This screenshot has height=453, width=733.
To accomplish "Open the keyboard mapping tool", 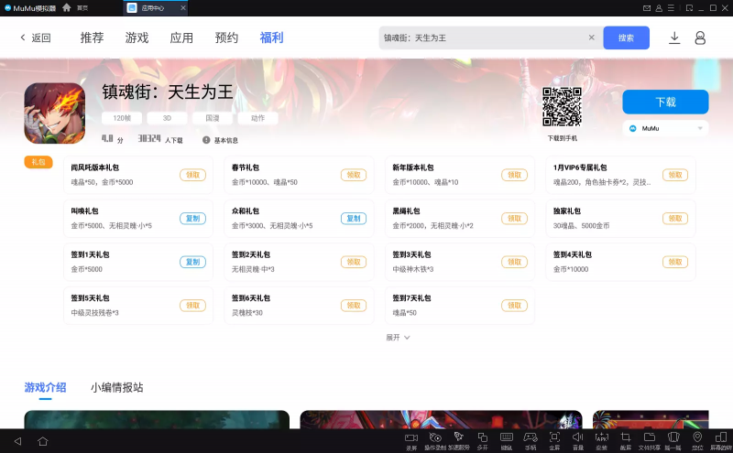I will 507,437.
